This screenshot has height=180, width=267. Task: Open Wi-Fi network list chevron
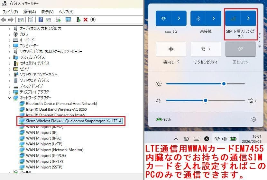pos(179,18)
